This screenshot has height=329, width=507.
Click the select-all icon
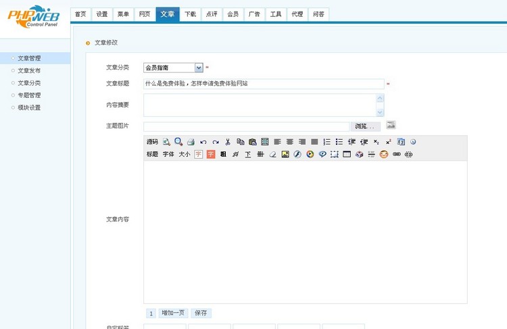(x=265, y=142)
